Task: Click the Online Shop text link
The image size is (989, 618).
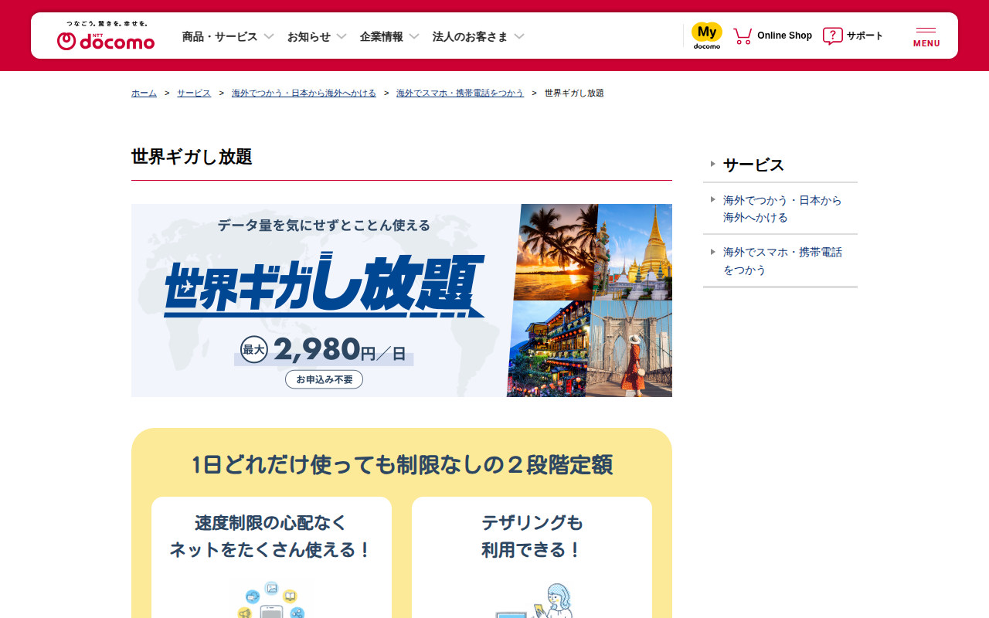Action: (x=784, y=36)
